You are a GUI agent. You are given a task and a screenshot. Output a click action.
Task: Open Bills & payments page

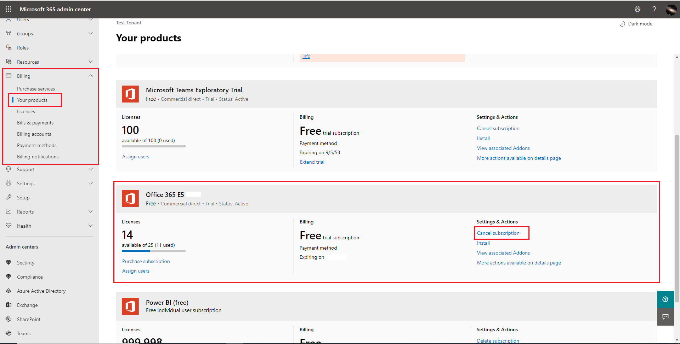35,123
